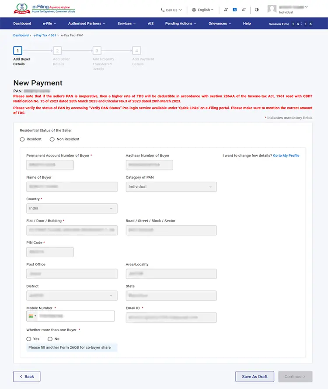
Task: Toggle high contrast mode icon
Action: pos(257,10)
